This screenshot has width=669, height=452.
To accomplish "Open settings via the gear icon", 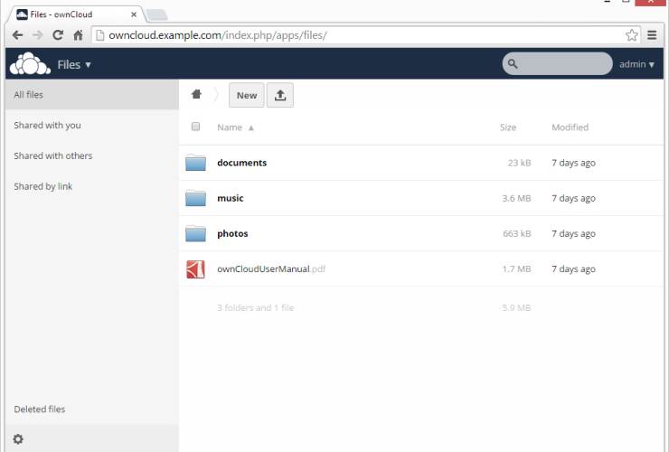I will pyautogui.click(x=18, y=439).
